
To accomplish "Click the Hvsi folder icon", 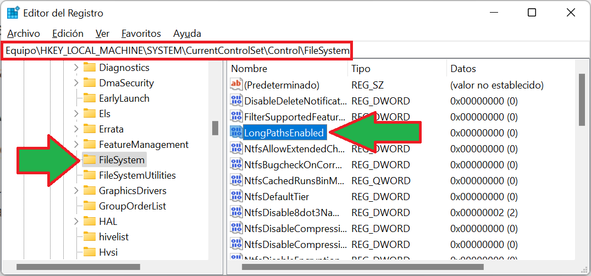I will coord(89,252).
